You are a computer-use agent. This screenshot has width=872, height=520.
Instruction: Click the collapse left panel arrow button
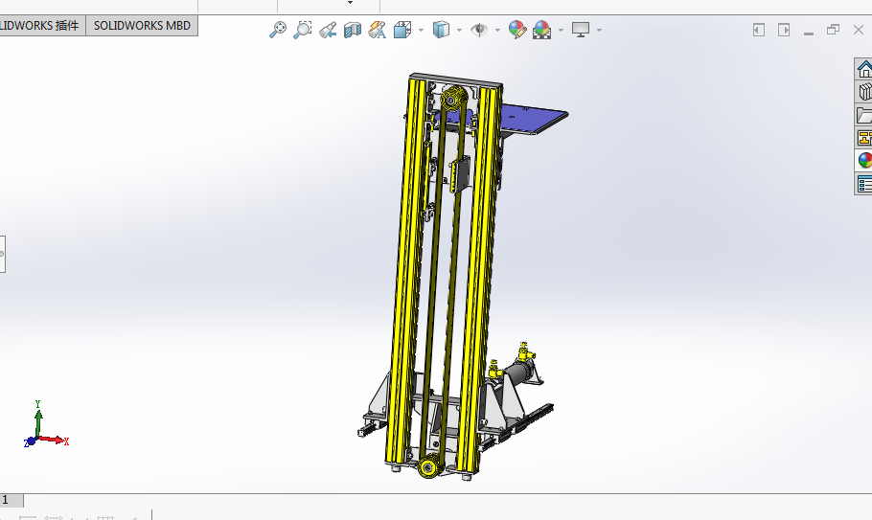point(759,30)
